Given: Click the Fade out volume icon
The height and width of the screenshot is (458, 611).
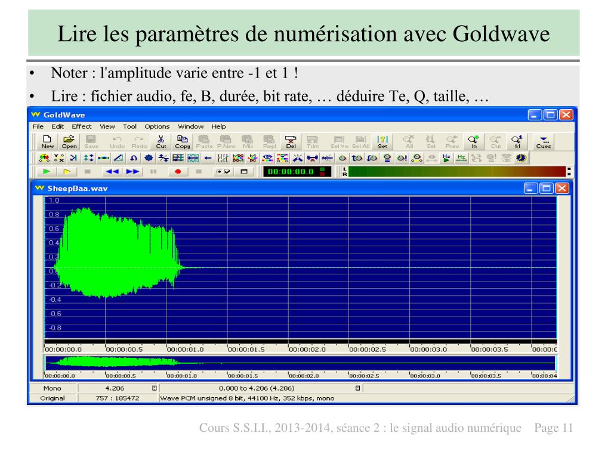Looking at the screenshot, I should (x=372, y=157).
